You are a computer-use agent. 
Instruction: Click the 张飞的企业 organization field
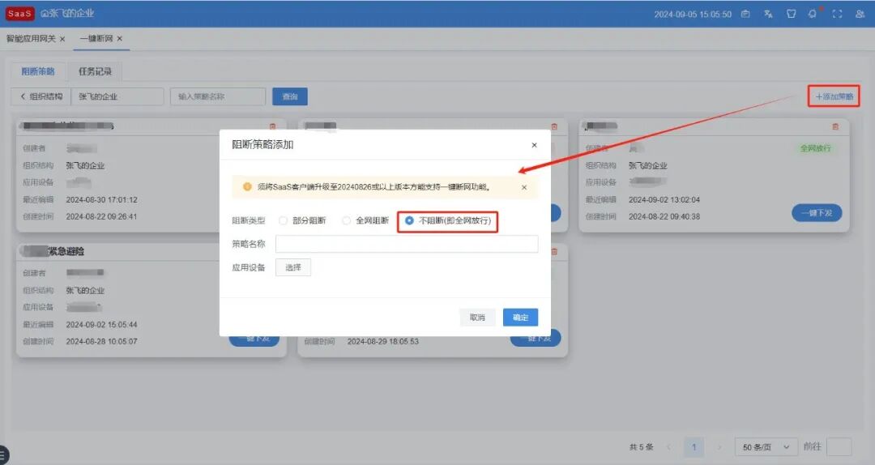[117, 96]
